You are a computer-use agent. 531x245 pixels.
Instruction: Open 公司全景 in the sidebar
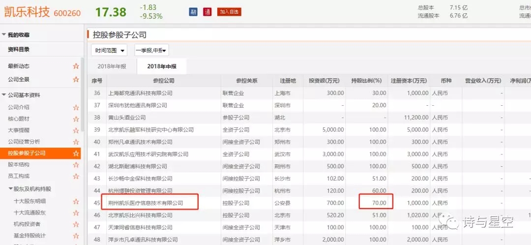click(19, 79)
